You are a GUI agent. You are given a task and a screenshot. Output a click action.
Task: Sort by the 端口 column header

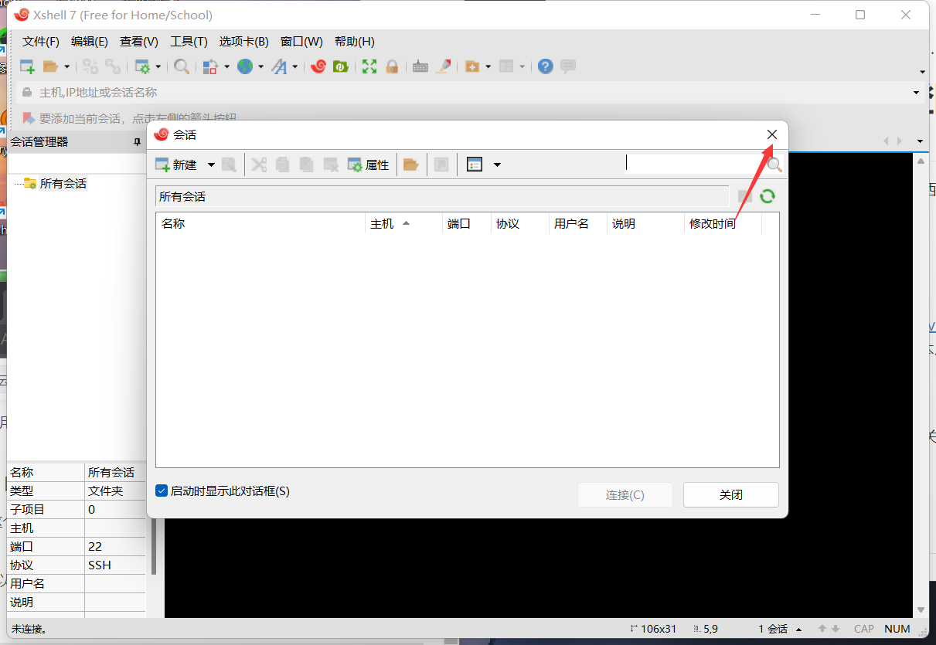click(467, 224)
